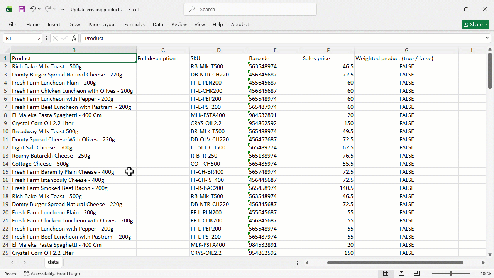Switch to the Formulas tab
494x278 pixels.
coord(134,24)
